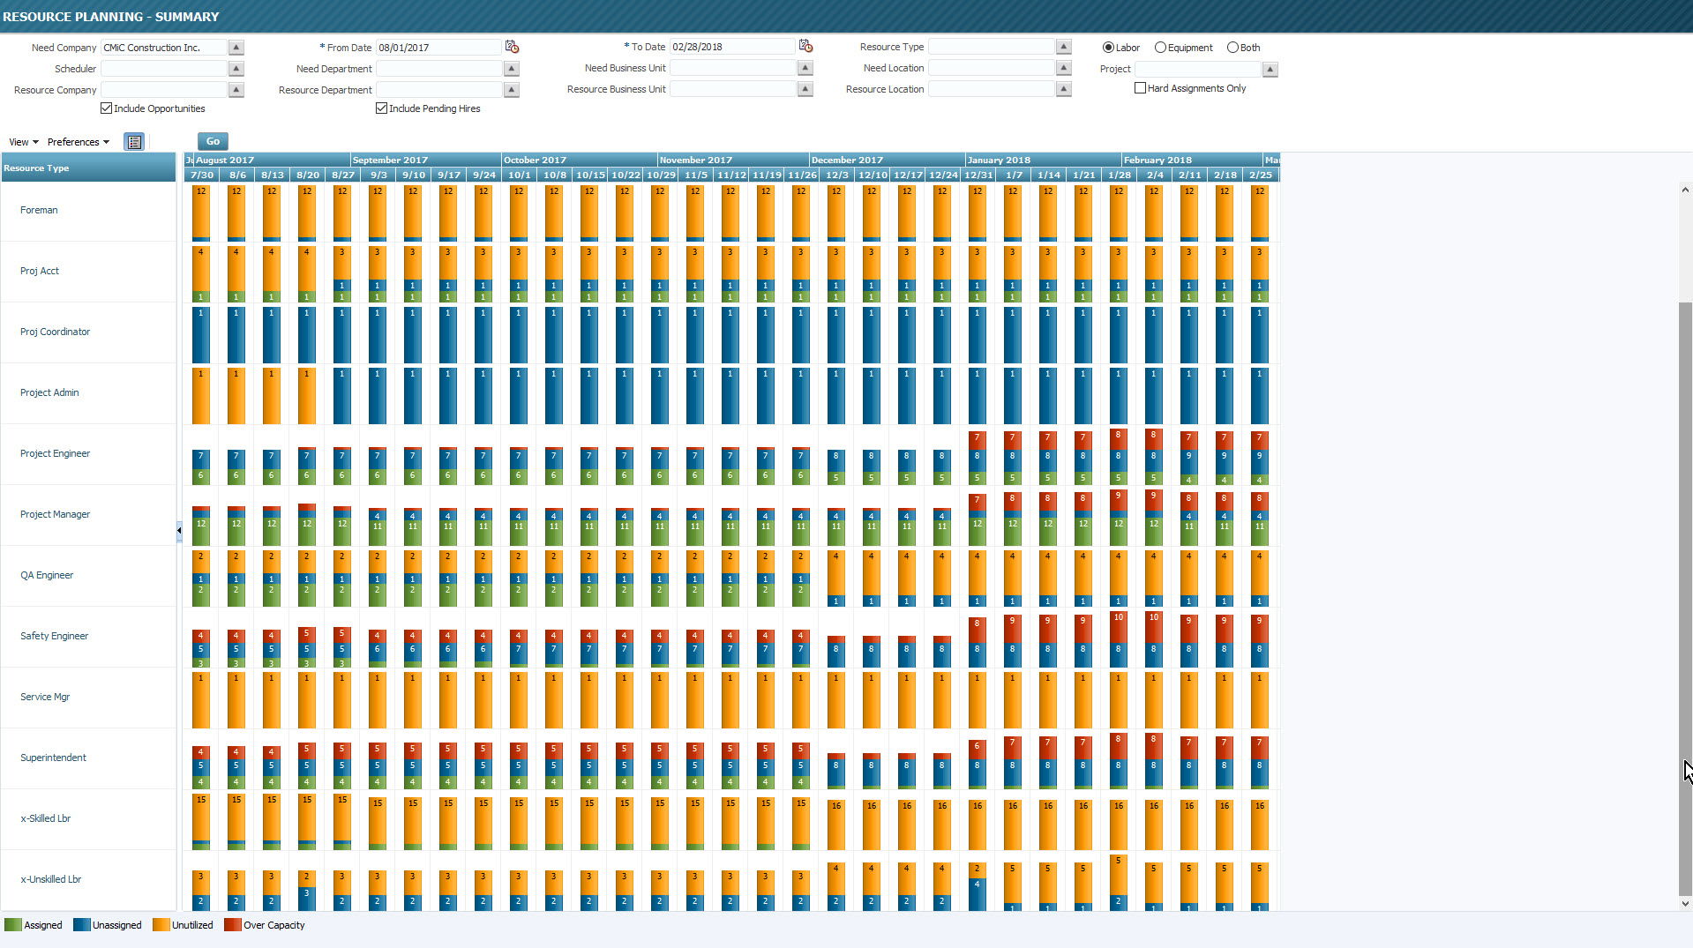Click the Need Department lookup icon
1693x948 pixels.
pyautogui.click(x=512, y=69)
